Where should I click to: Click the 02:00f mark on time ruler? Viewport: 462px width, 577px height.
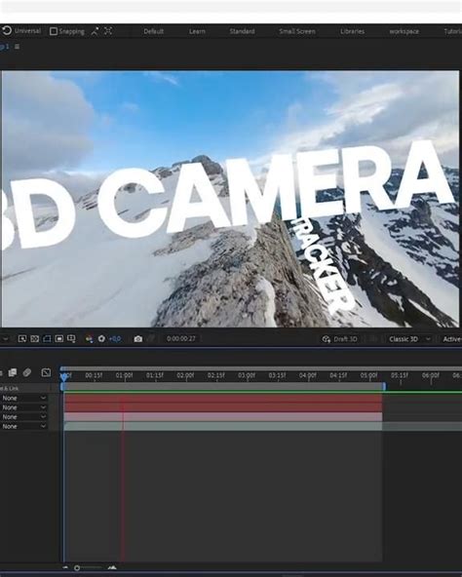click(x=185, y=375)
